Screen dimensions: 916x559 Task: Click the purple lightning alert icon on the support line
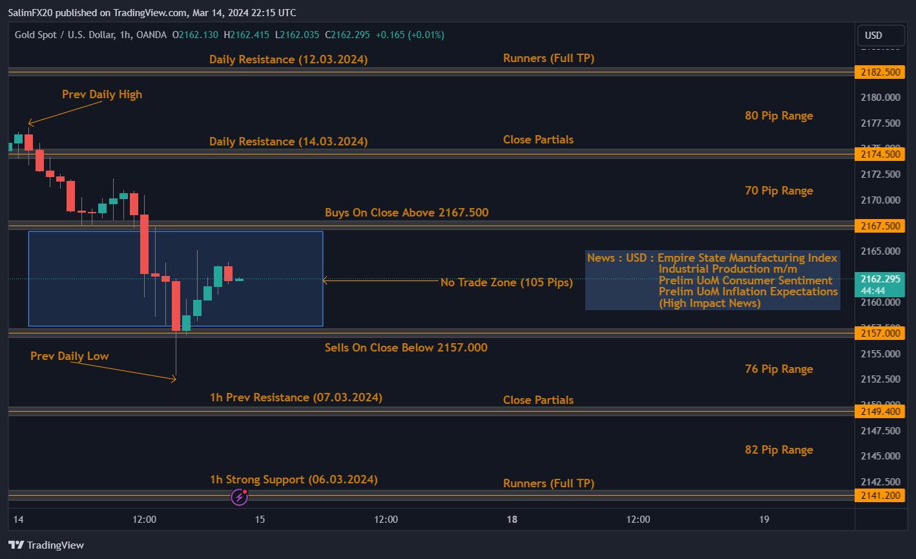(238, 496)
